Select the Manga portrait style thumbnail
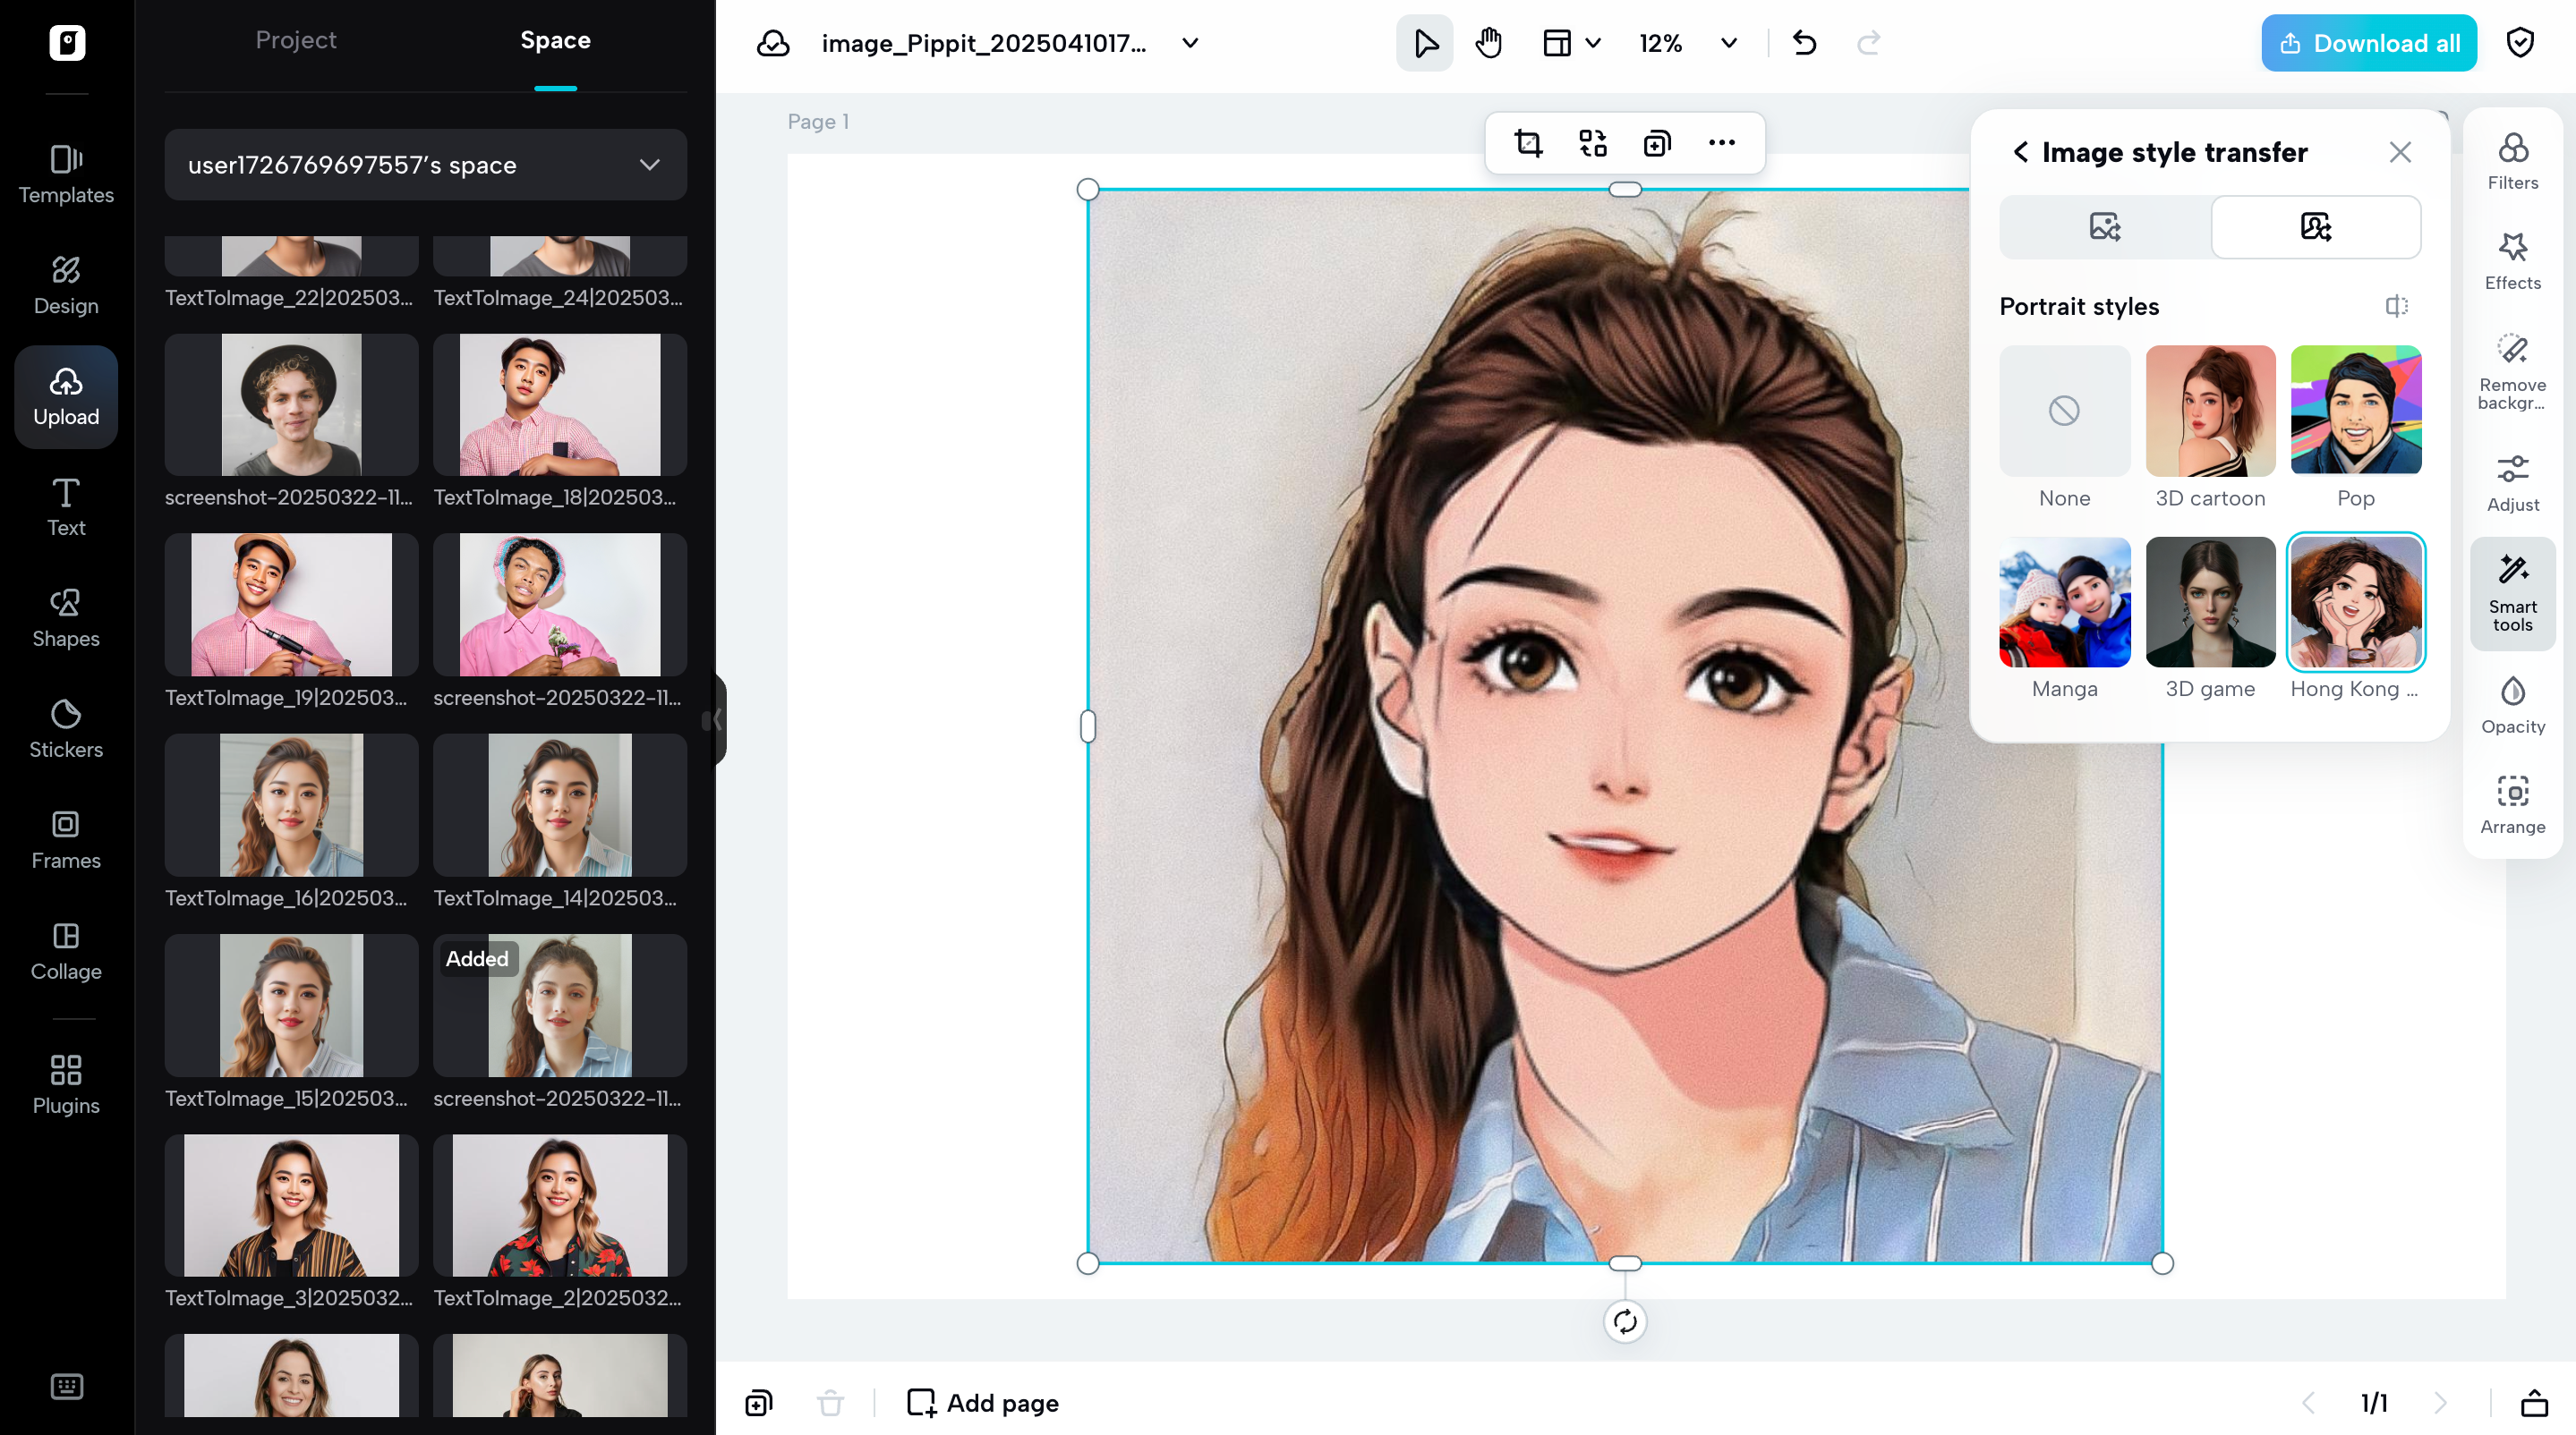 tap(2064, 603)
